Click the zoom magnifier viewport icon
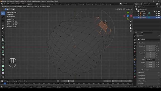Image resolution: width=161 pixels, height=91 pixels. (131, 22)
